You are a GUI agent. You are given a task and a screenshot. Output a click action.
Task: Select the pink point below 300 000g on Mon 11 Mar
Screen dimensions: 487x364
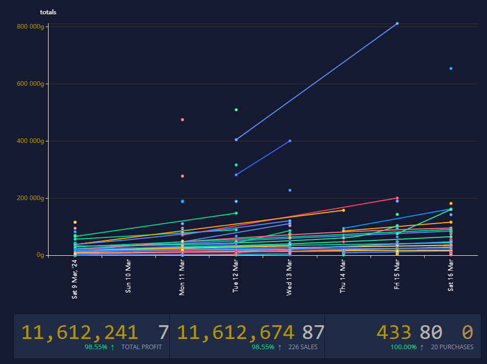click(x=182, y=176)
